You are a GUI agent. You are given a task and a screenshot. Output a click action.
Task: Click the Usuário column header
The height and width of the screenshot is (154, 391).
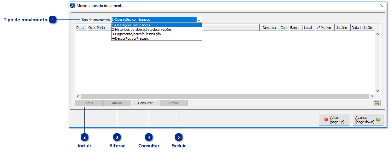tap(342, 28)
